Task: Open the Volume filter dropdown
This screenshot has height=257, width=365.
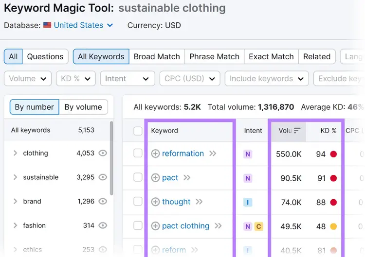Action: pyautogui.click(x=28, y=79)
